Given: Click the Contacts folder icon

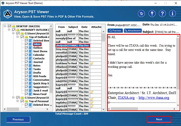Looking at the screenshot, I should click(x=30, y=58).
